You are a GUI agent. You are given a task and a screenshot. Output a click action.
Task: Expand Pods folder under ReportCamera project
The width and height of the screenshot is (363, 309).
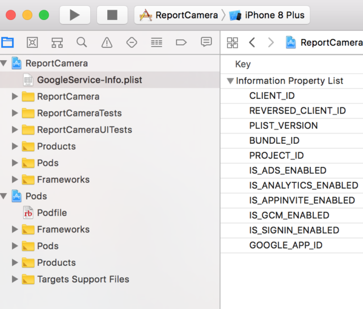pos(15,162)
